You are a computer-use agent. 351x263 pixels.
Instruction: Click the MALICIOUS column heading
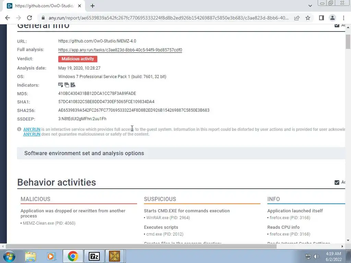(x=35, y=199)
